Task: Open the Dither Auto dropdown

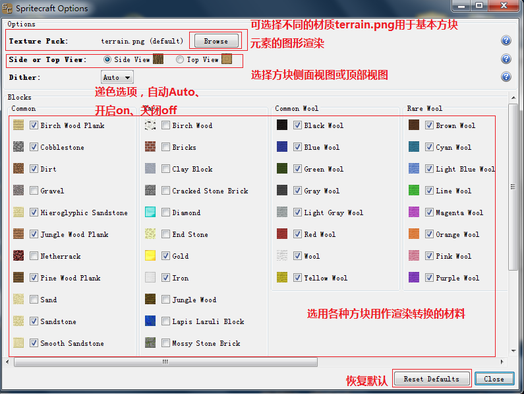Action: 117,77
